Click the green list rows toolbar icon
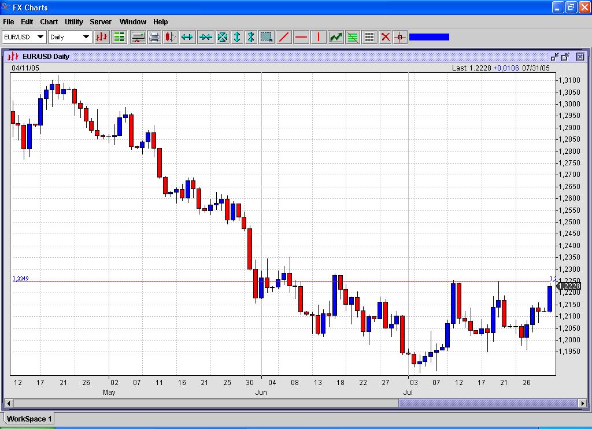Screen dimensions: 592x429 point(120,37)
